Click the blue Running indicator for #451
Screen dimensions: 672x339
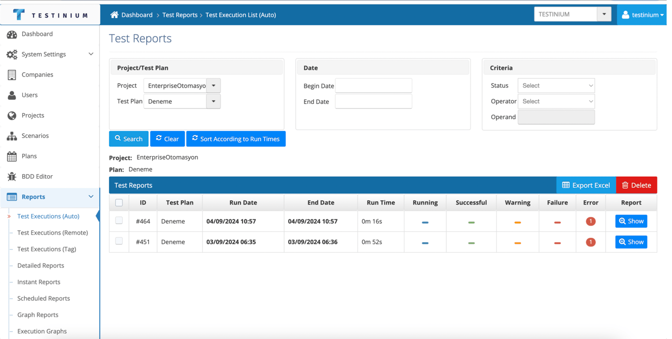(425, 243)
